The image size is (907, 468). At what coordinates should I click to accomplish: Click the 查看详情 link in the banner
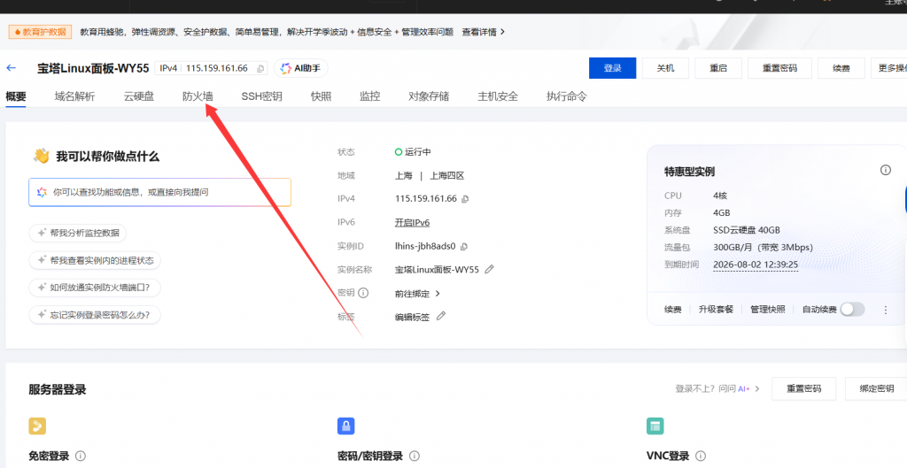click(483, 33)
